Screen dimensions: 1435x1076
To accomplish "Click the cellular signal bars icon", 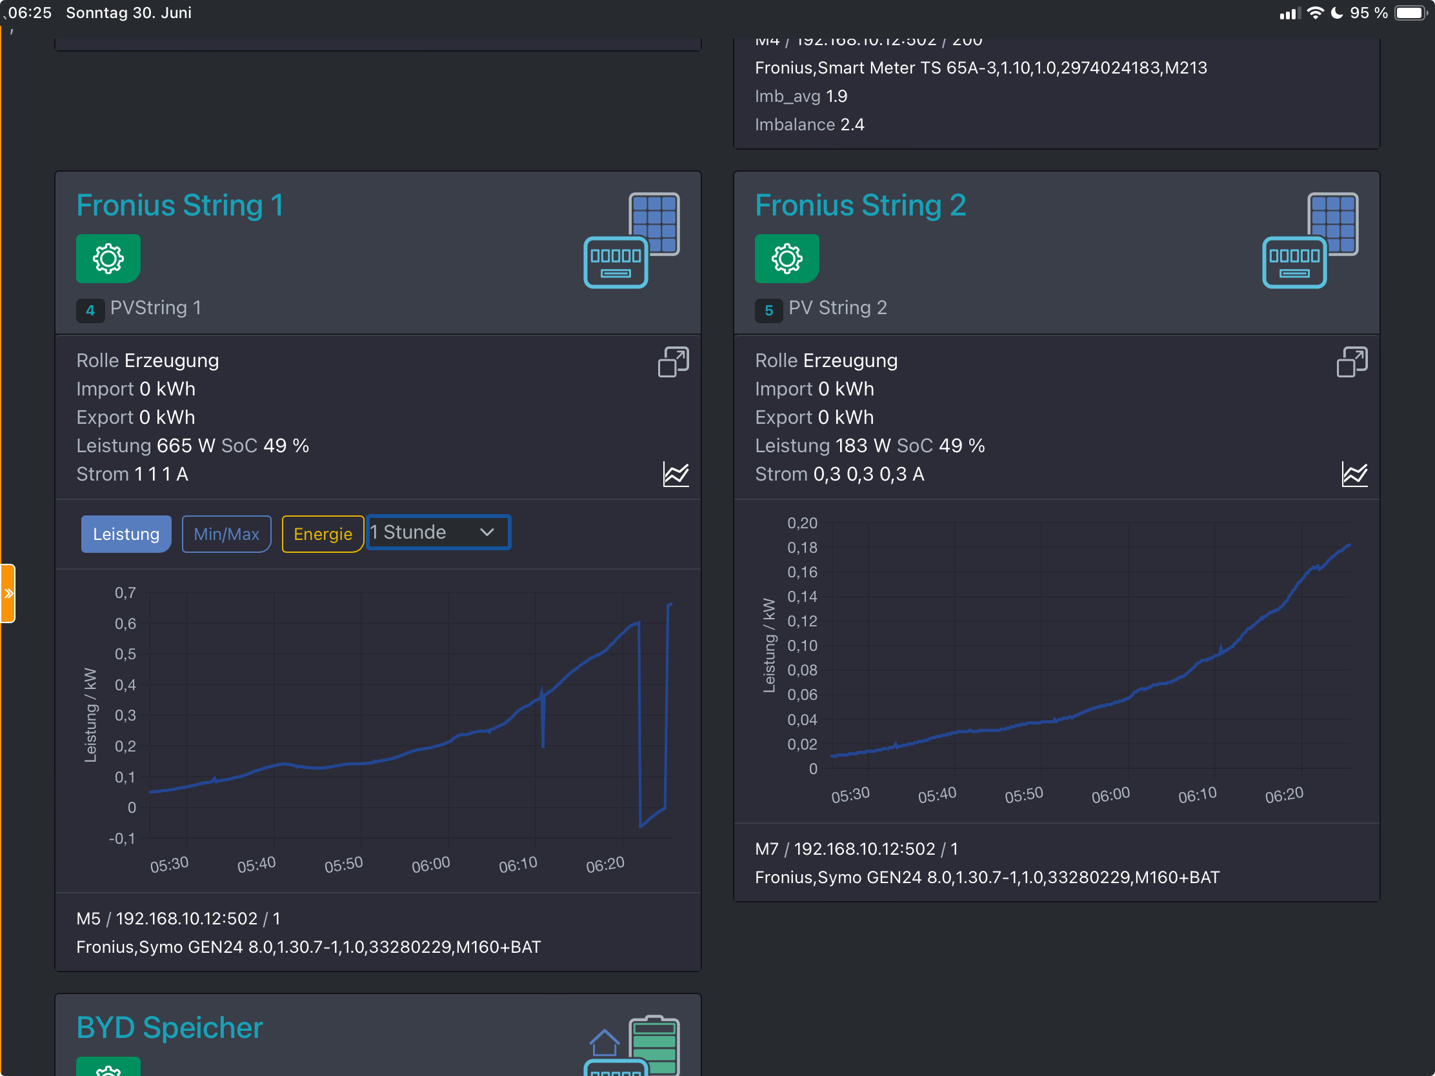I will point(1290,14).
